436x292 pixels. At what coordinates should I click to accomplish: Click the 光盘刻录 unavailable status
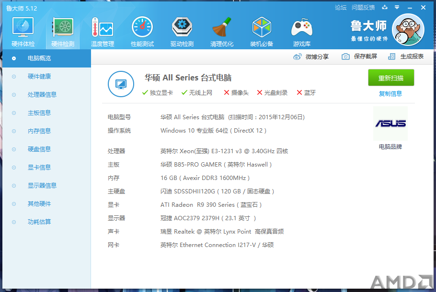(272, 93)
